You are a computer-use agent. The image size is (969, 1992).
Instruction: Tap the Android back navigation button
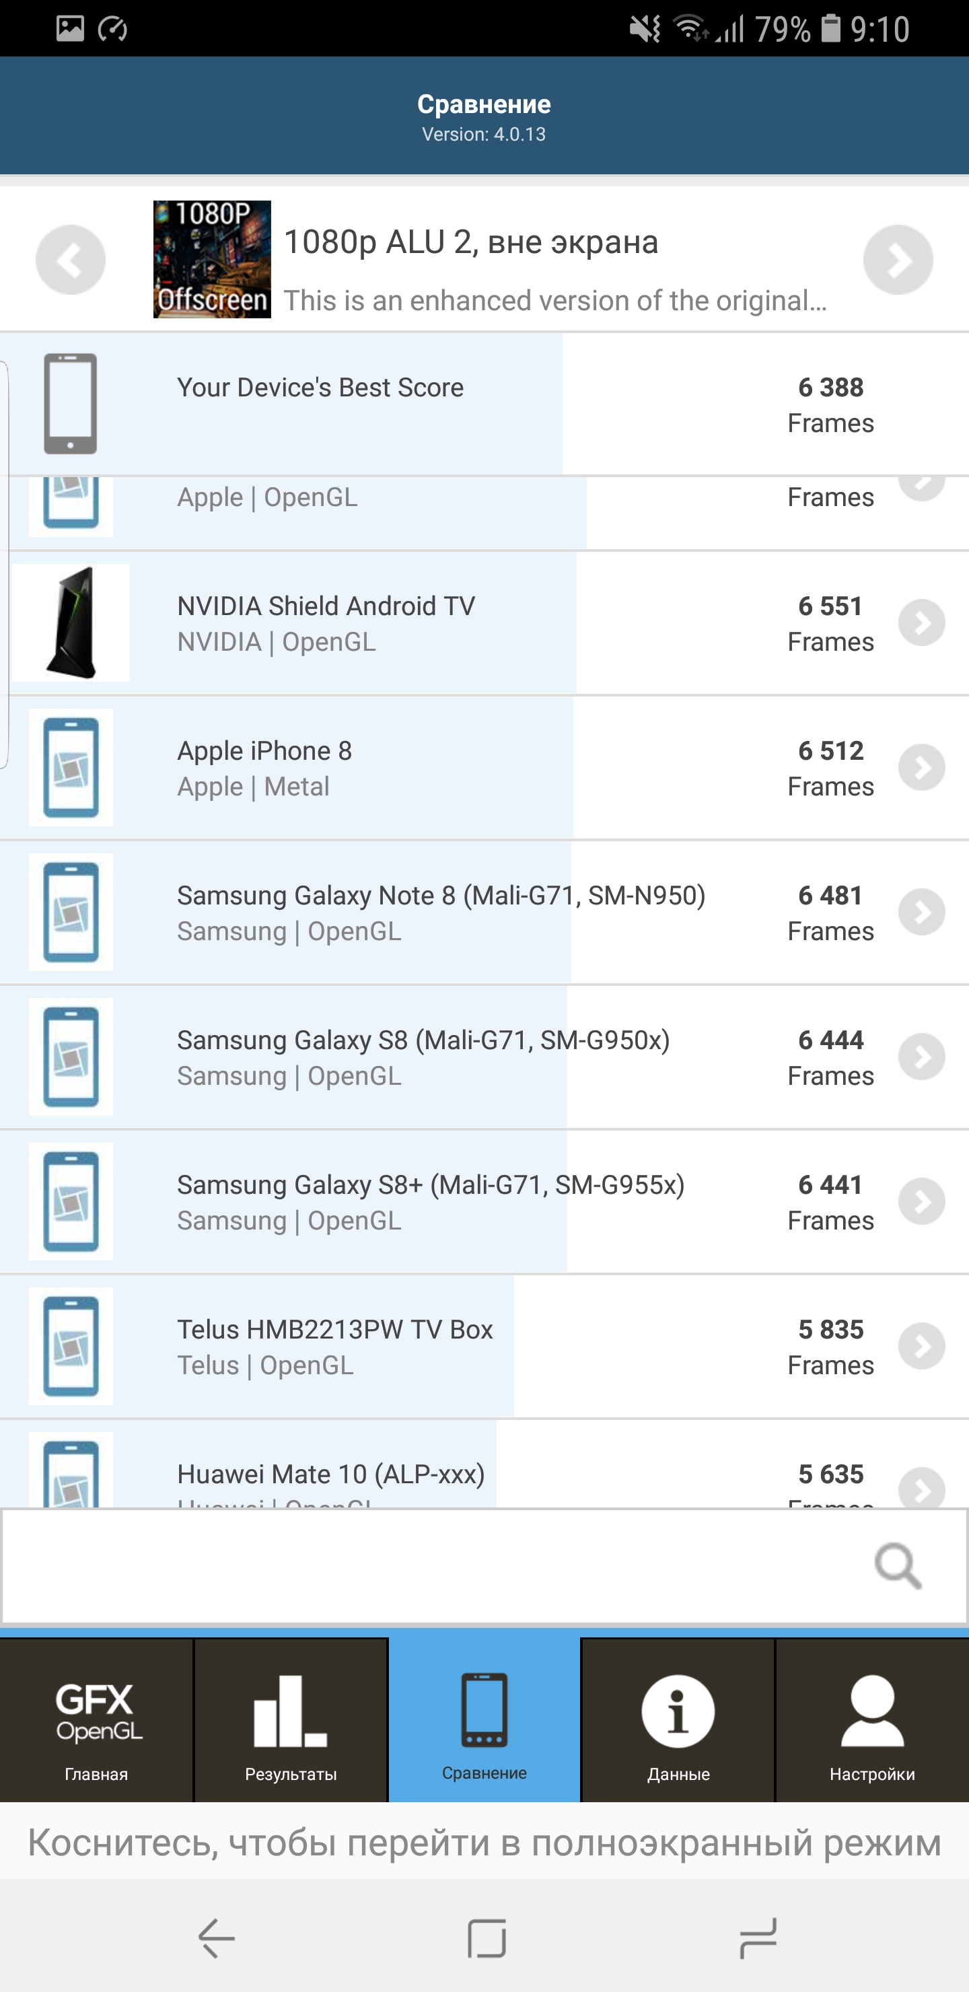[216, 1938]
